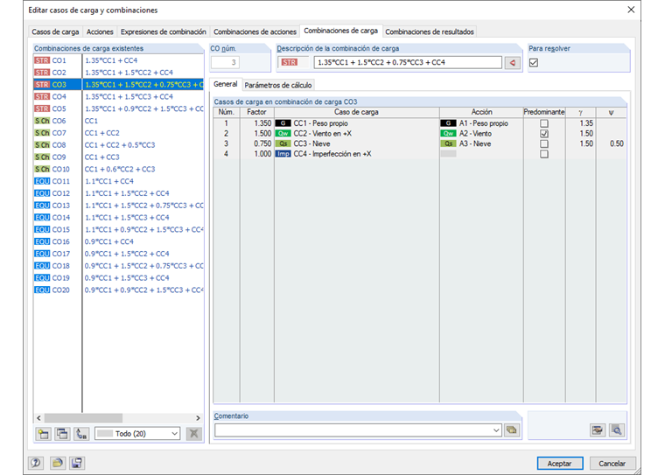The height and width of the screenshot is (475, 665).
Task: Click the delete combination X icon
Action: pos(194,434)
